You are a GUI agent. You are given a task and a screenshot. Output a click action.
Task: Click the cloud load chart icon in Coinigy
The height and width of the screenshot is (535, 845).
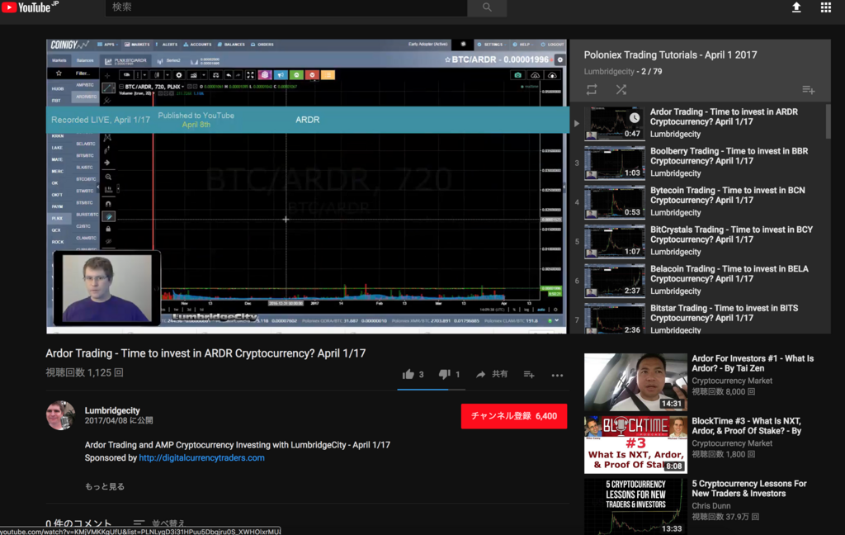(535, 75)
